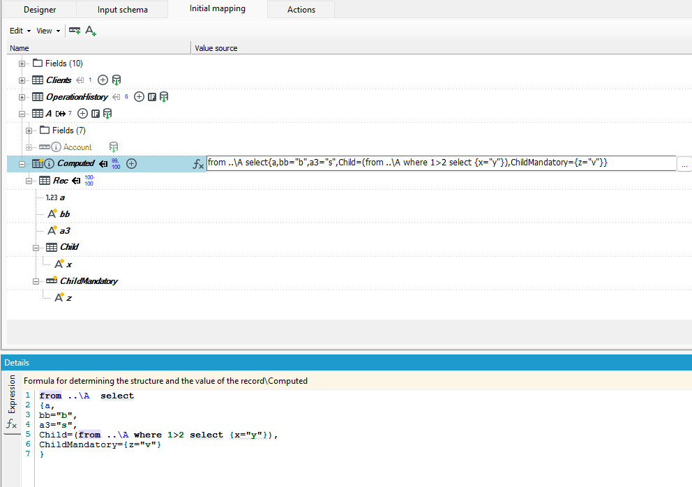Click the IF condition icon in the A row

coord(96,114)
